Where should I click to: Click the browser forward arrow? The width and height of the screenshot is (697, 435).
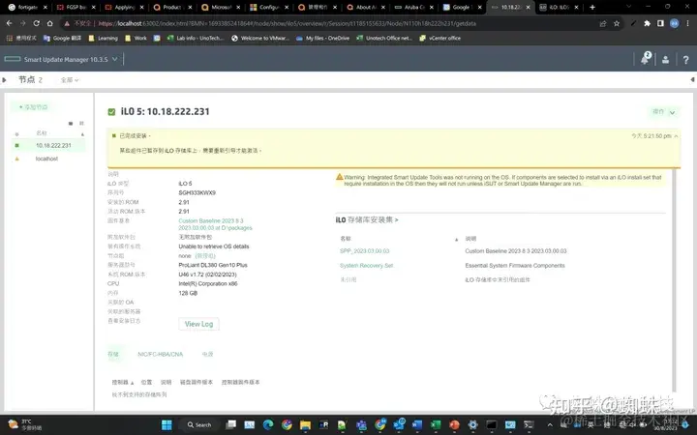pyautogui.click(x=22, y=23)
